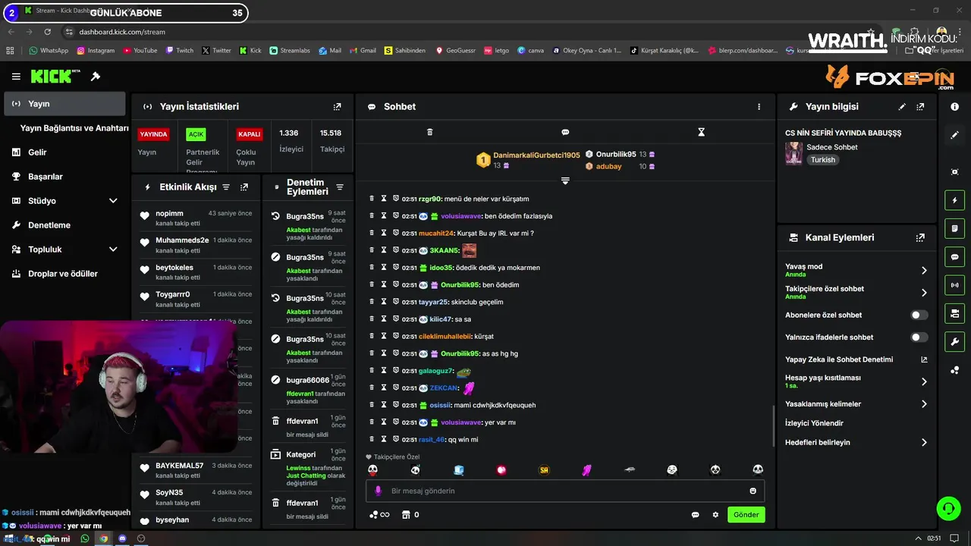The image size is (971, 546).
Task: Open Yavaş mod settings
Action: 856,270
